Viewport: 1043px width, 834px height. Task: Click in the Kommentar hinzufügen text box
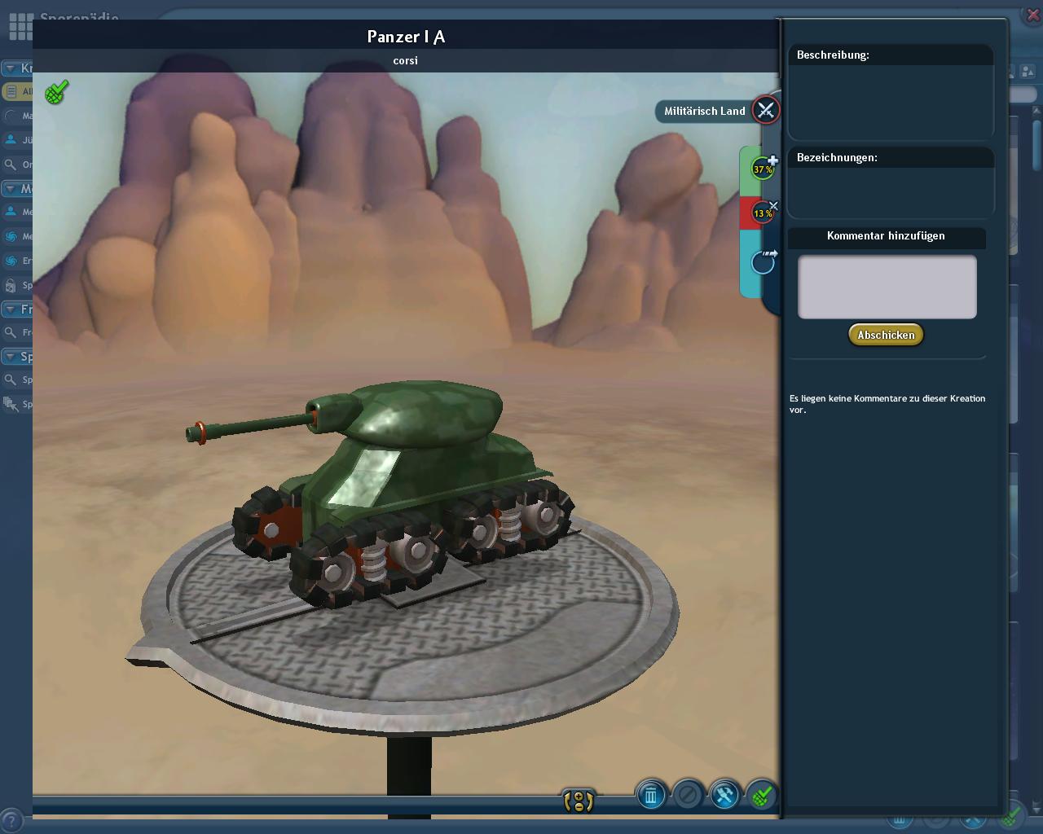(x=887, y=287)
